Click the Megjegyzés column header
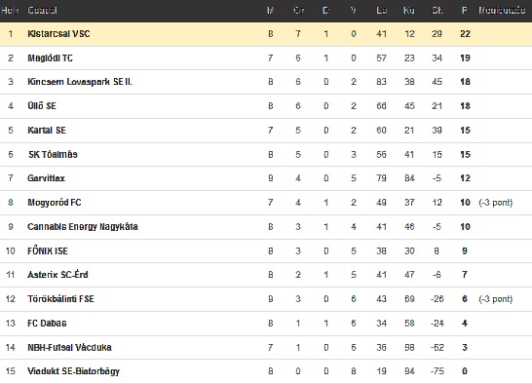 click(502, 10)
